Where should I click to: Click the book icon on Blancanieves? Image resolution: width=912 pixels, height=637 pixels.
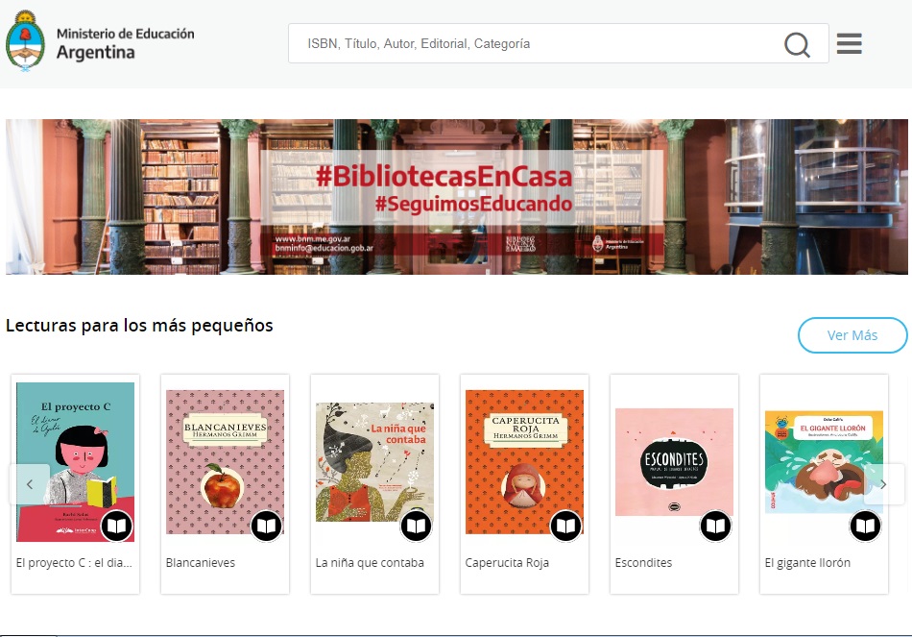point(266,527)
